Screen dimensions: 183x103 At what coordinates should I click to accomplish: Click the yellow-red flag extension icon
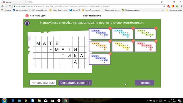(173, 6)
